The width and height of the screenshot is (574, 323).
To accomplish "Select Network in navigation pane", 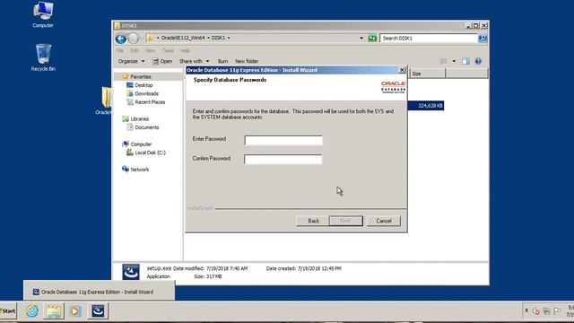I will coord(140,170).
